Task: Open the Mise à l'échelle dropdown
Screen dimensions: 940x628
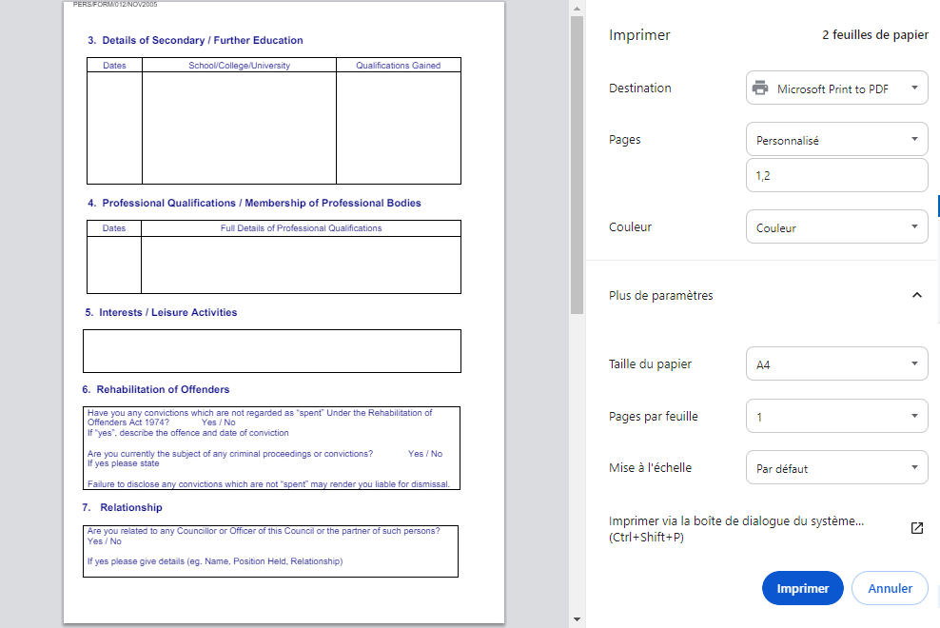Action: pyautogui.click(x=837, y=468)
